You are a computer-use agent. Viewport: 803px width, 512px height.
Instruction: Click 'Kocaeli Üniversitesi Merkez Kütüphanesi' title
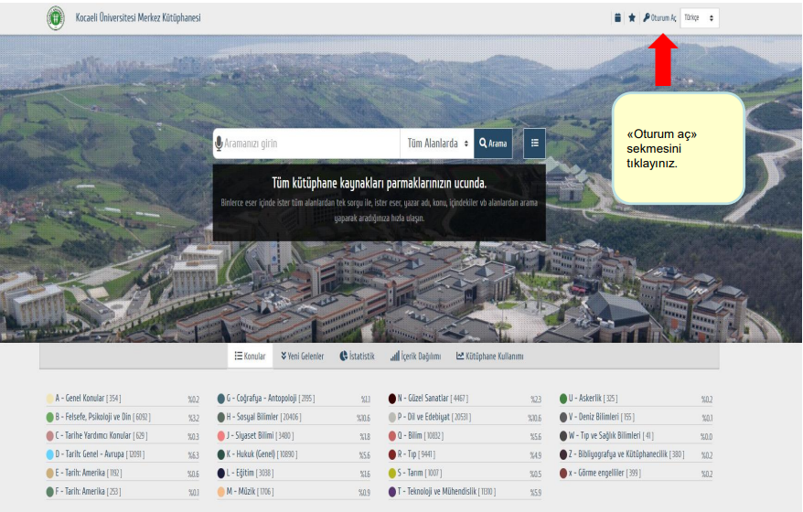[138, 18]
